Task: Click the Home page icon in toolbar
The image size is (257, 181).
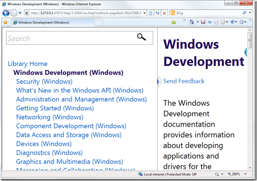Action: coord(192,22)
